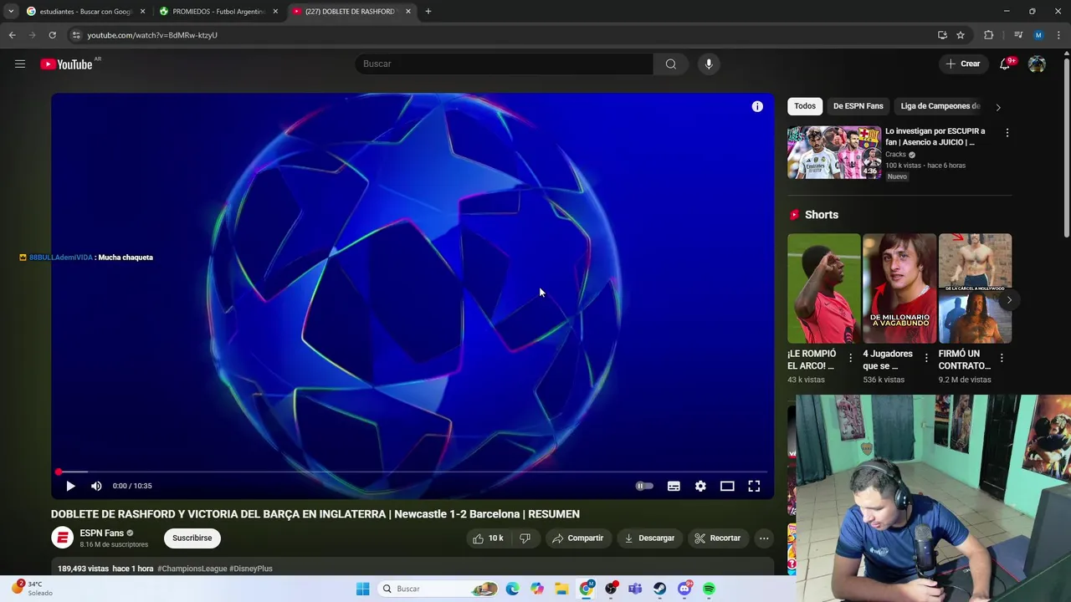Select the De ESPN Fans chip
This screenshot has height=602, width=1071.
(x=858, y=106)
